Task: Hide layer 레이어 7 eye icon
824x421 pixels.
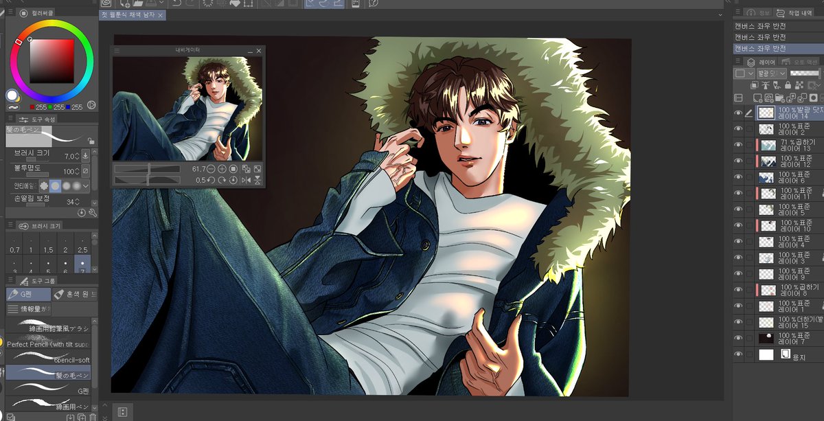Action: [738, 338]
